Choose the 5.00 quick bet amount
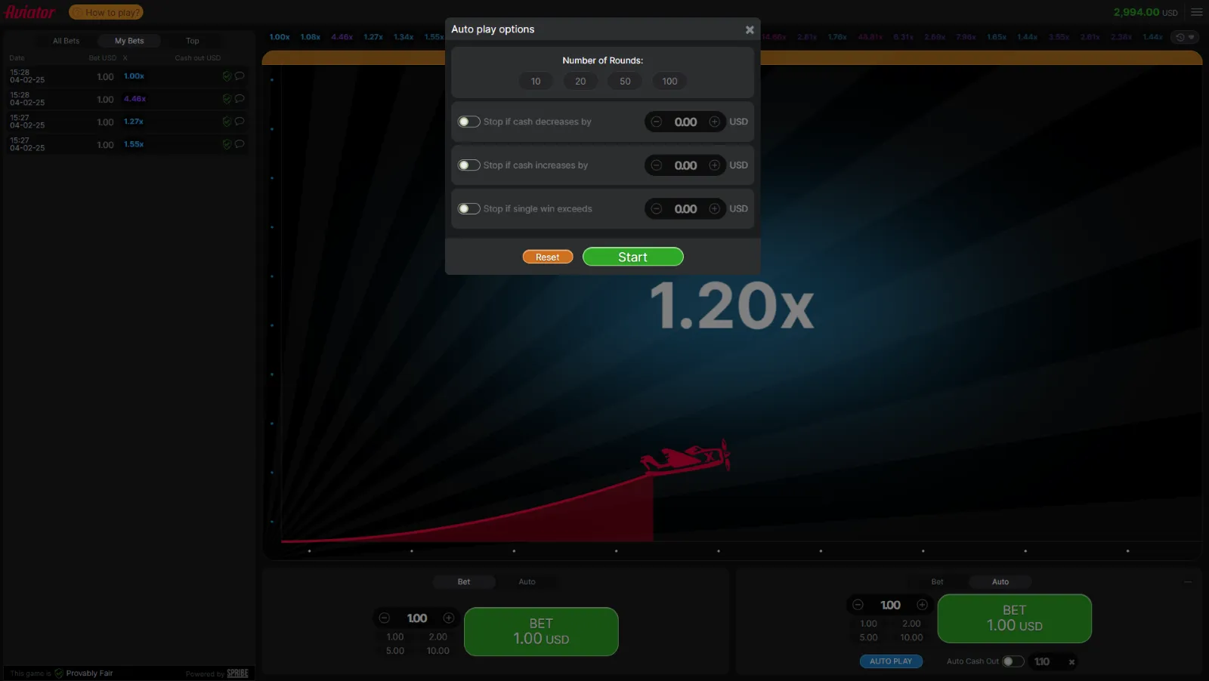1209x681 pixels. pyautogui.click(x=394, y=650)
